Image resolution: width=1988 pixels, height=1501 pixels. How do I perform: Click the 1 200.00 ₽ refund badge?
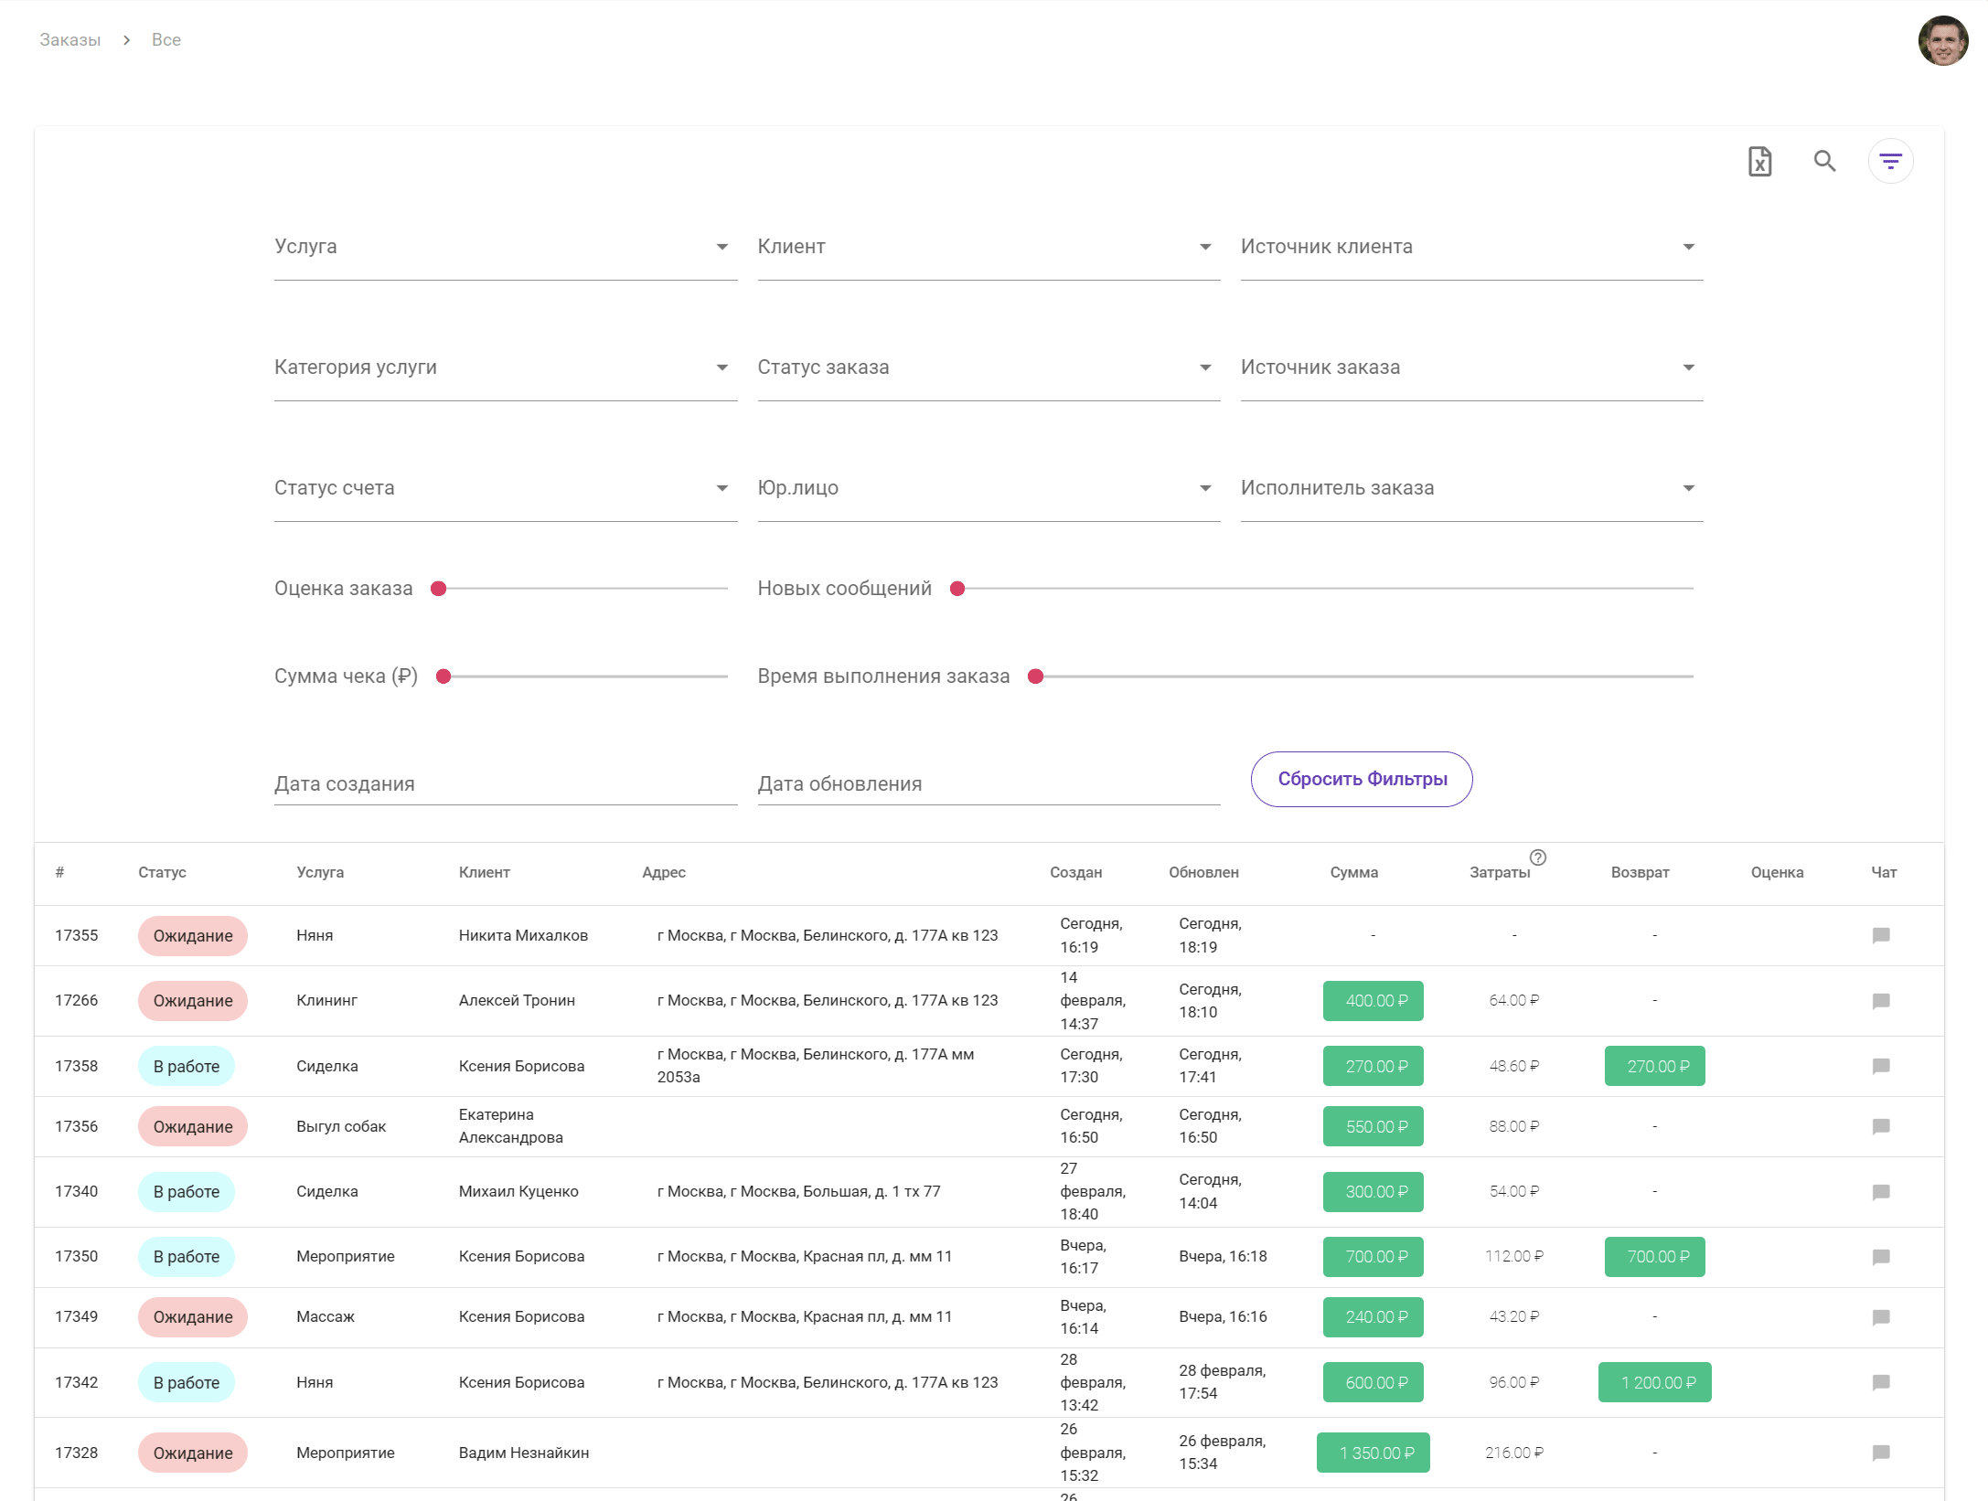1654,1382
